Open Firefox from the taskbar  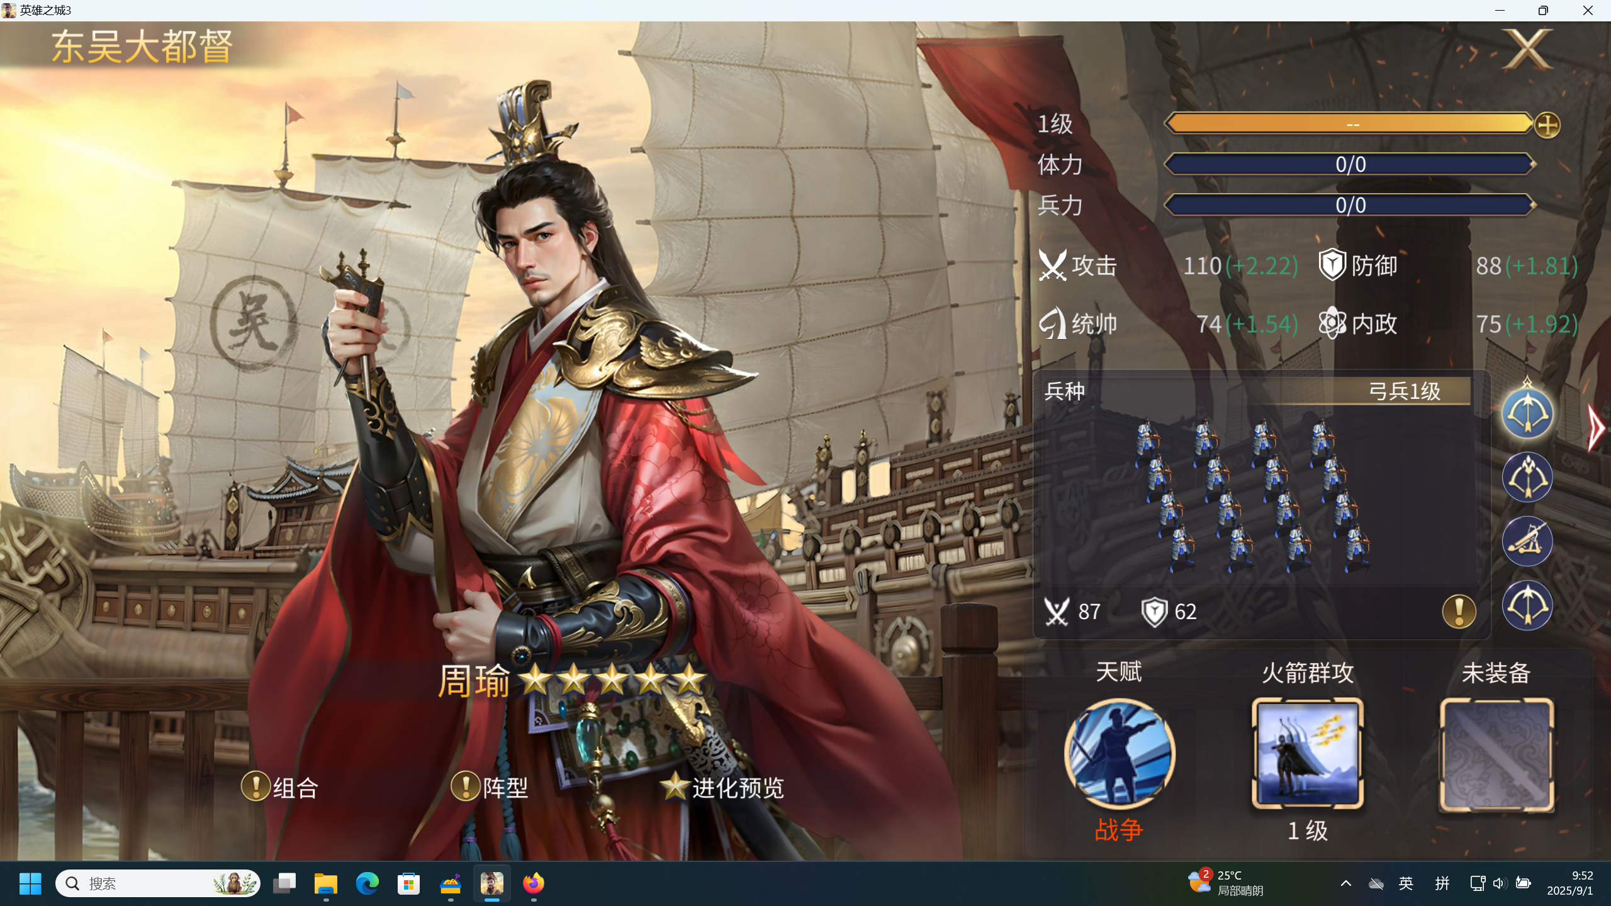click(533, 883)
